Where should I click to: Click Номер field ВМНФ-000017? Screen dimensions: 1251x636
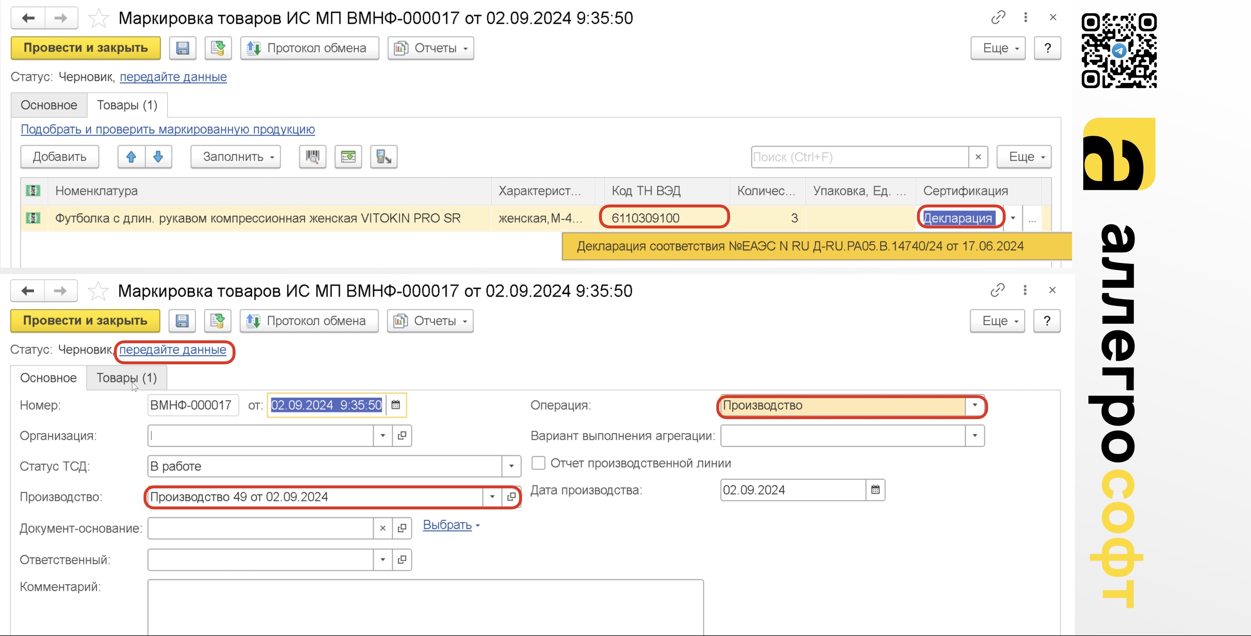point(193,405)
